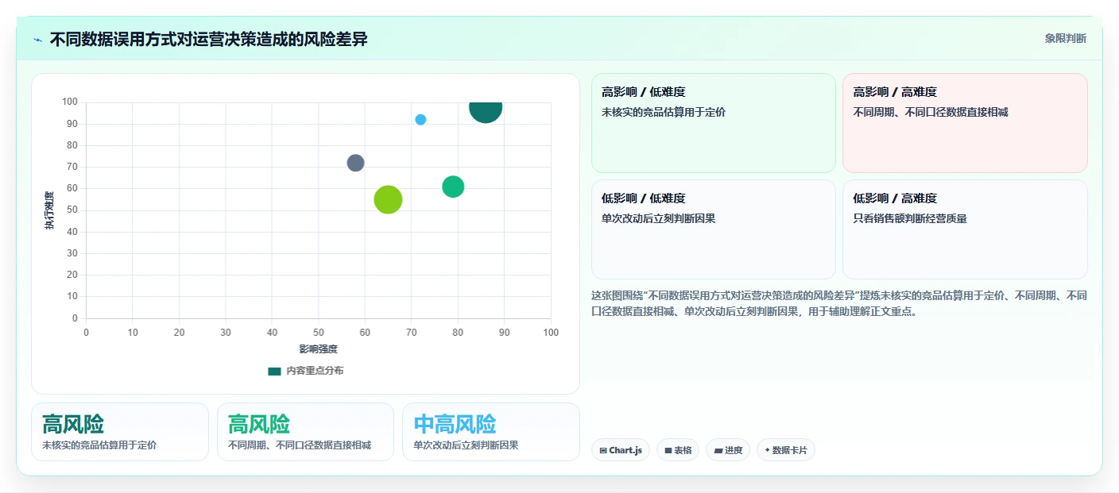Click the icon in the 进度 tag

tap(718, 450)
